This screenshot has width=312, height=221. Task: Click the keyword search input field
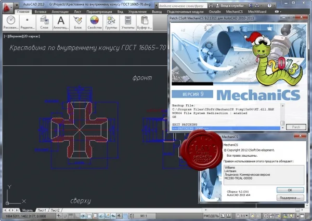(183, 6)
